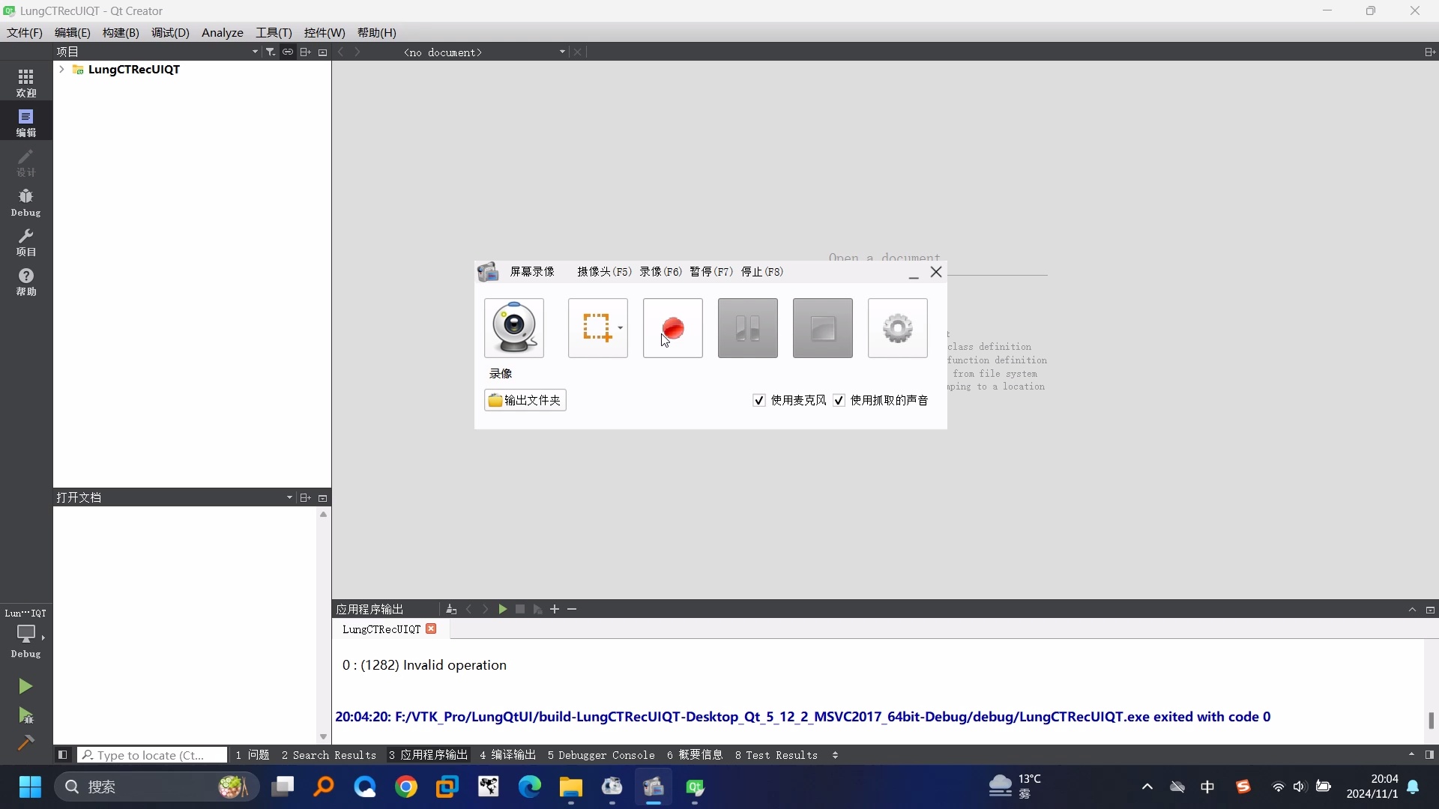The height and width of the screenshot is (809, 1439).
Task: Click the Type to locate field
Action: pyautogui.click(x=153, y=755)
